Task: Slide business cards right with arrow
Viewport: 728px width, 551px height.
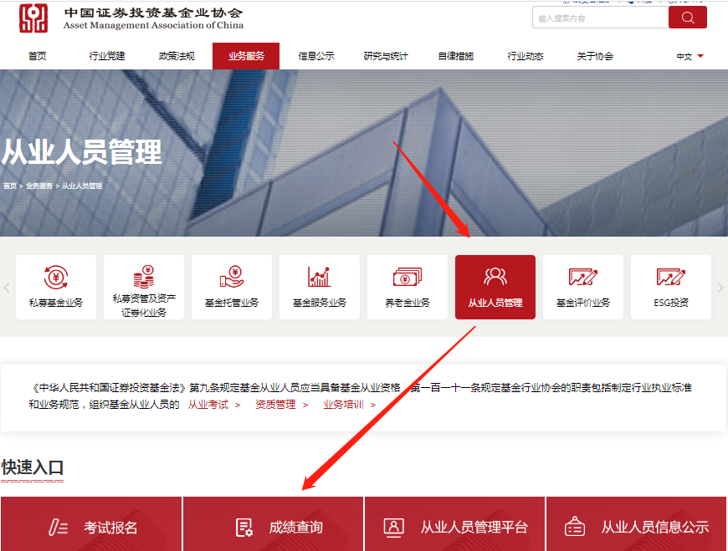Action: 720,288
